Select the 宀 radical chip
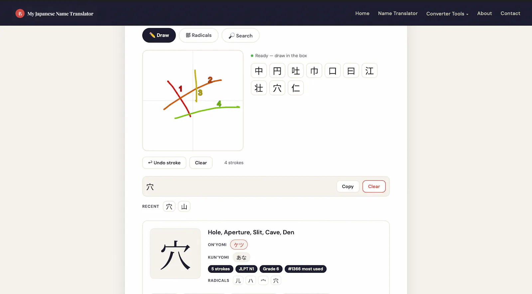The image size is (532, 294). point(263,281)
